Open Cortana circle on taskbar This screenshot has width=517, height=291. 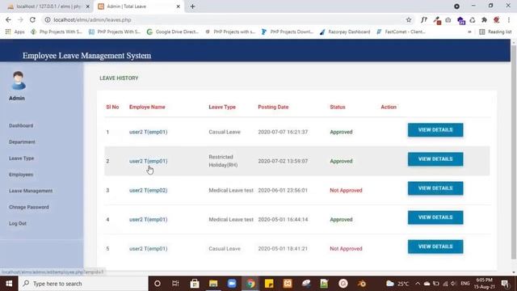tap(158, 284)
